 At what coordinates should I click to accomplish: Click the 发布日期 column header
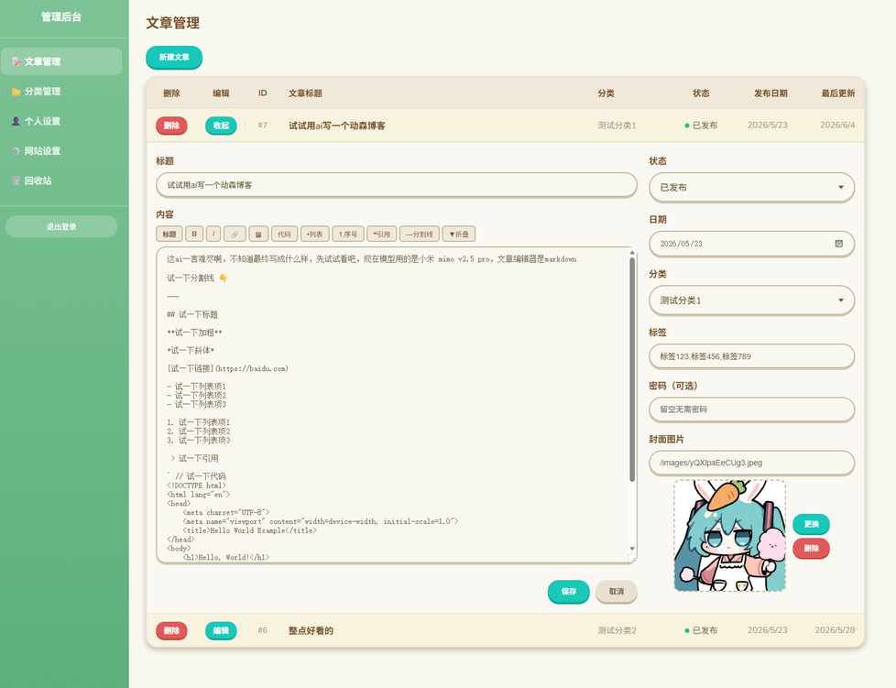point(770,93)
